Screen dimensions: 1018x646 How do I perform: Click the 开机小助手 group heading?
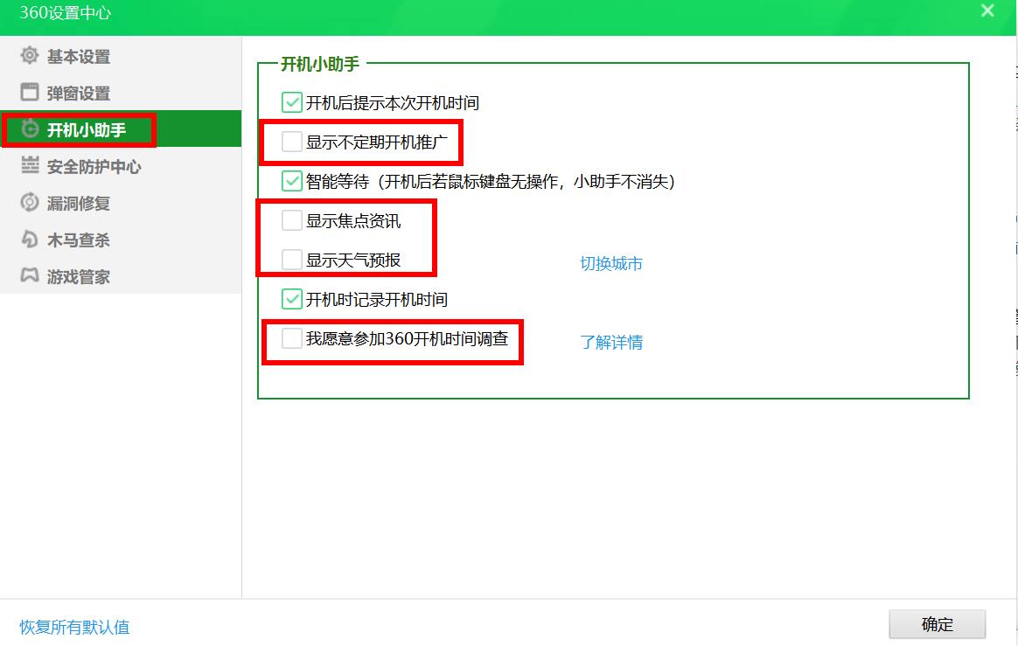pos(319,65)
